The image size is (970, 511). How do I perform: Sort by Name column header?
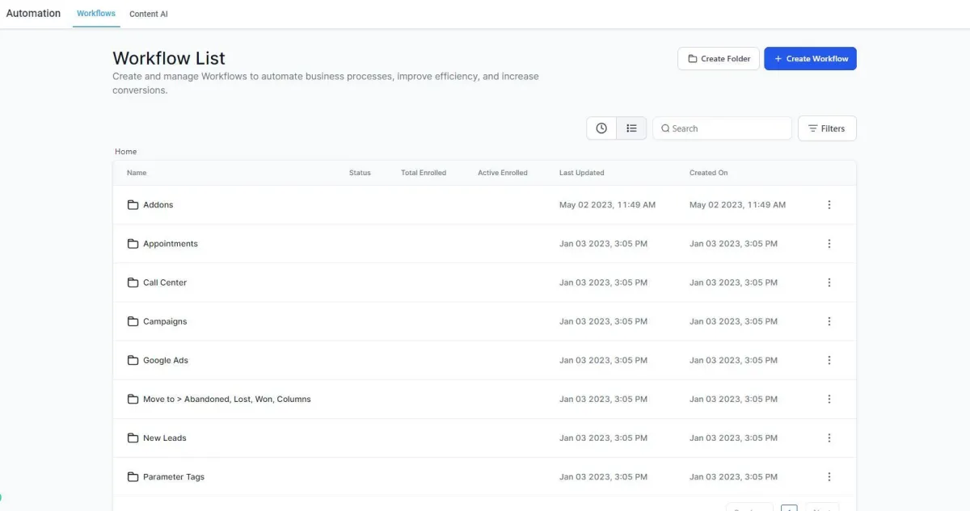pyautogui.click(x=137, y=173)
